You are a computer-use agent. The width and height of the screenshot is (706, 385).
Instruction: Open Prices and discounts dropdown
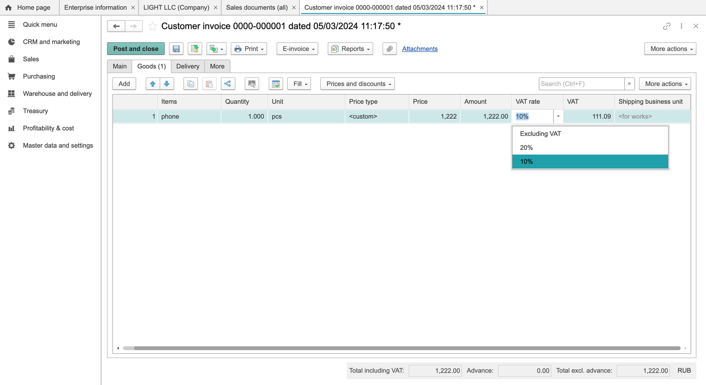[357, 84]
